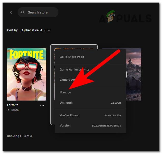Click the Fortnite download icon

[8, 110]
